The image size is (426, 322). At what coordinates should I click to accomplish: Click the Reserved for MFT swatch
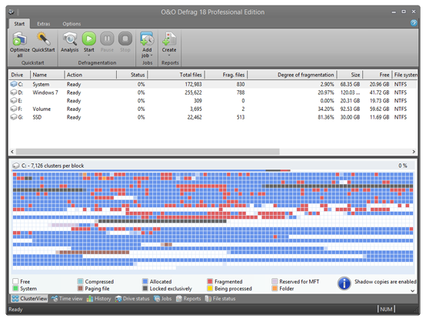click(275, 281)
